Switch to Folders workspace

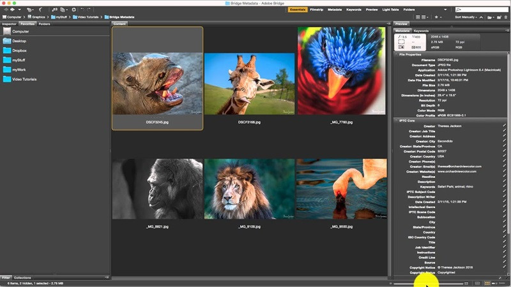pos(409,10)
